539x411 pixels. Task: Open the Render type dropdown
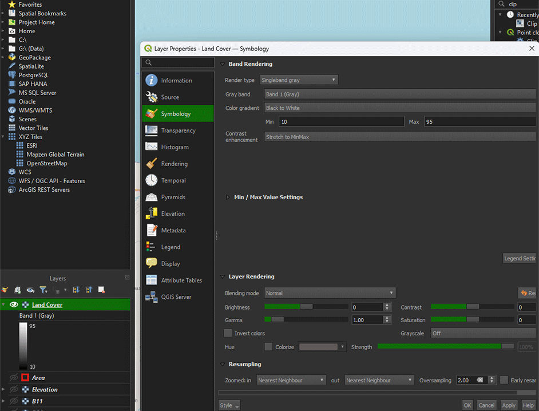[x=299, y=80]
